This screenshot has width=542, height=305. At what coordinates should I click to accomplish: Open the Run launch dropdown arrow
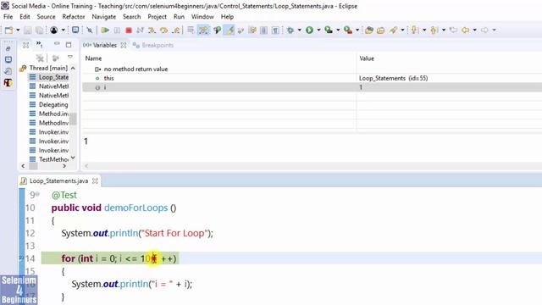click(x=318, y=30)
